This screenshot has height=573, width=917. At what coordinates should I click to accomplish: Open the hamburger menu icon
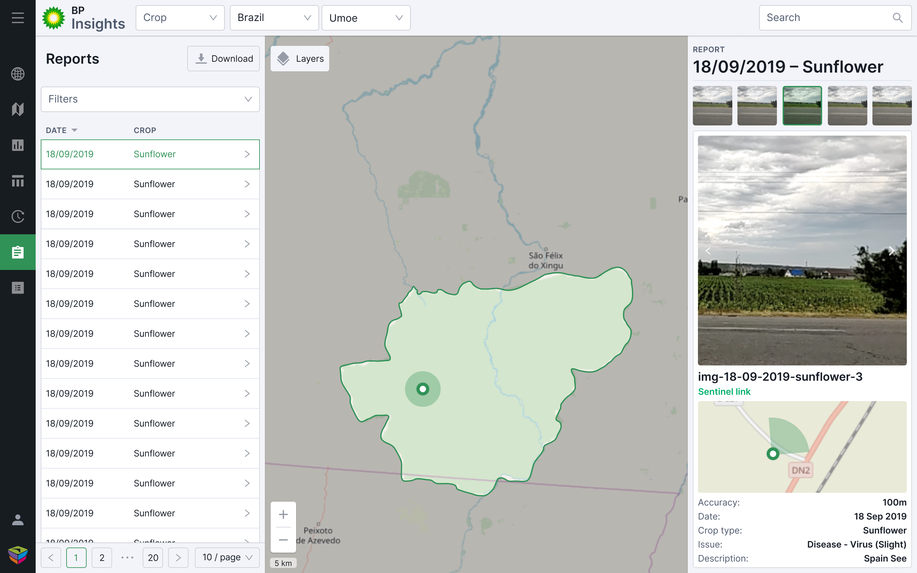(18, 18)
